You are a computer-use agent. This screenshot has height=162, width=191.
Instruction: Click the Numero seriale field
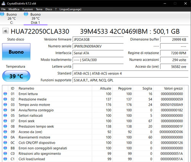point(98,46)
